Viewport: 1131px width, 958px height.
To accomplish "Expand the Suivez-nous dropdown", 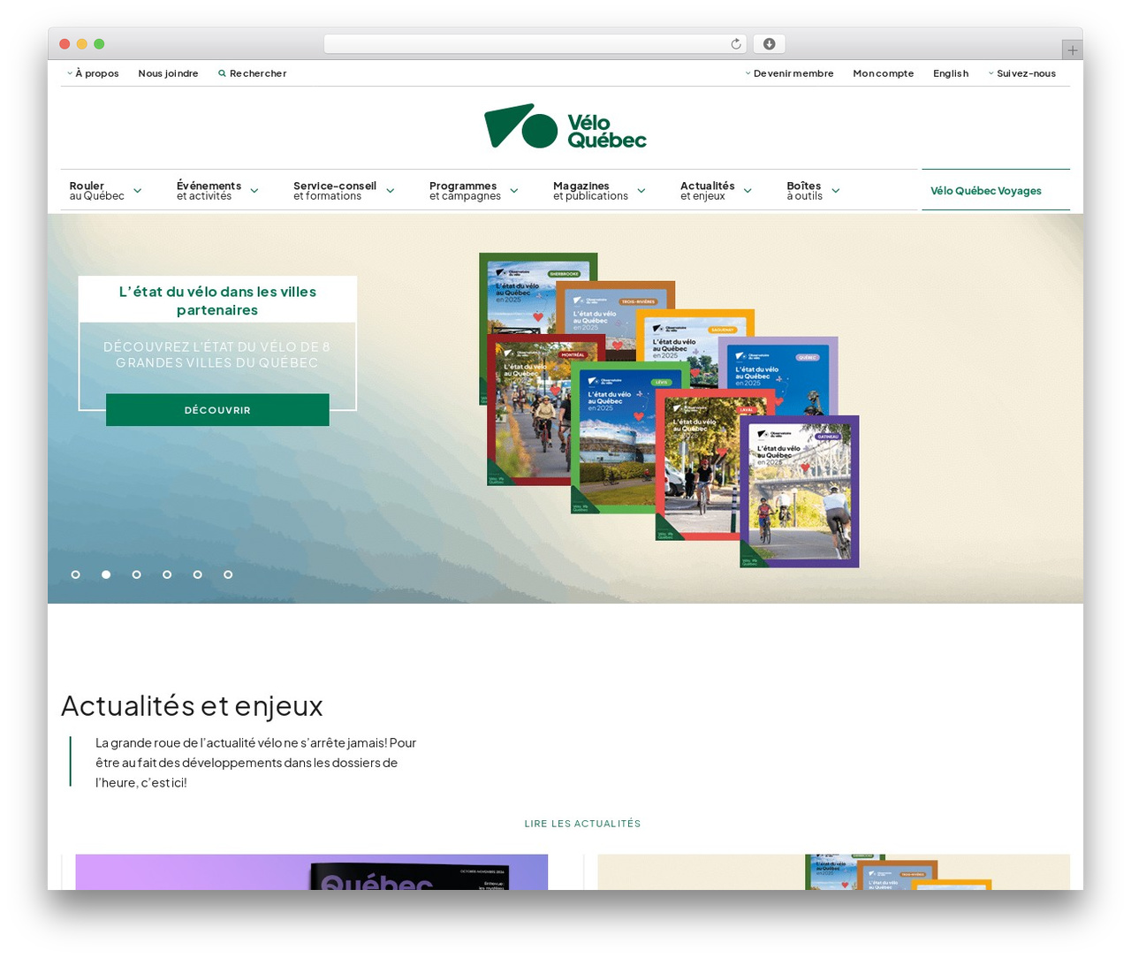I will pyautogui.click(x=1022, y=73).
